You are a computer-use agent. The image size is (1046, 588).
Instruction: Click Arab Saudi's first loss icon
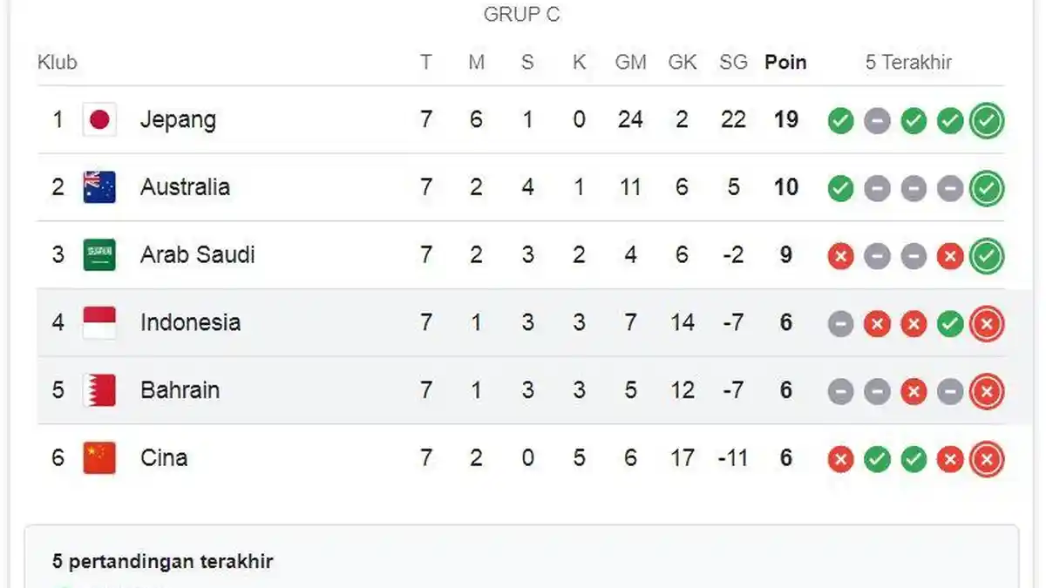pos(840,256)
